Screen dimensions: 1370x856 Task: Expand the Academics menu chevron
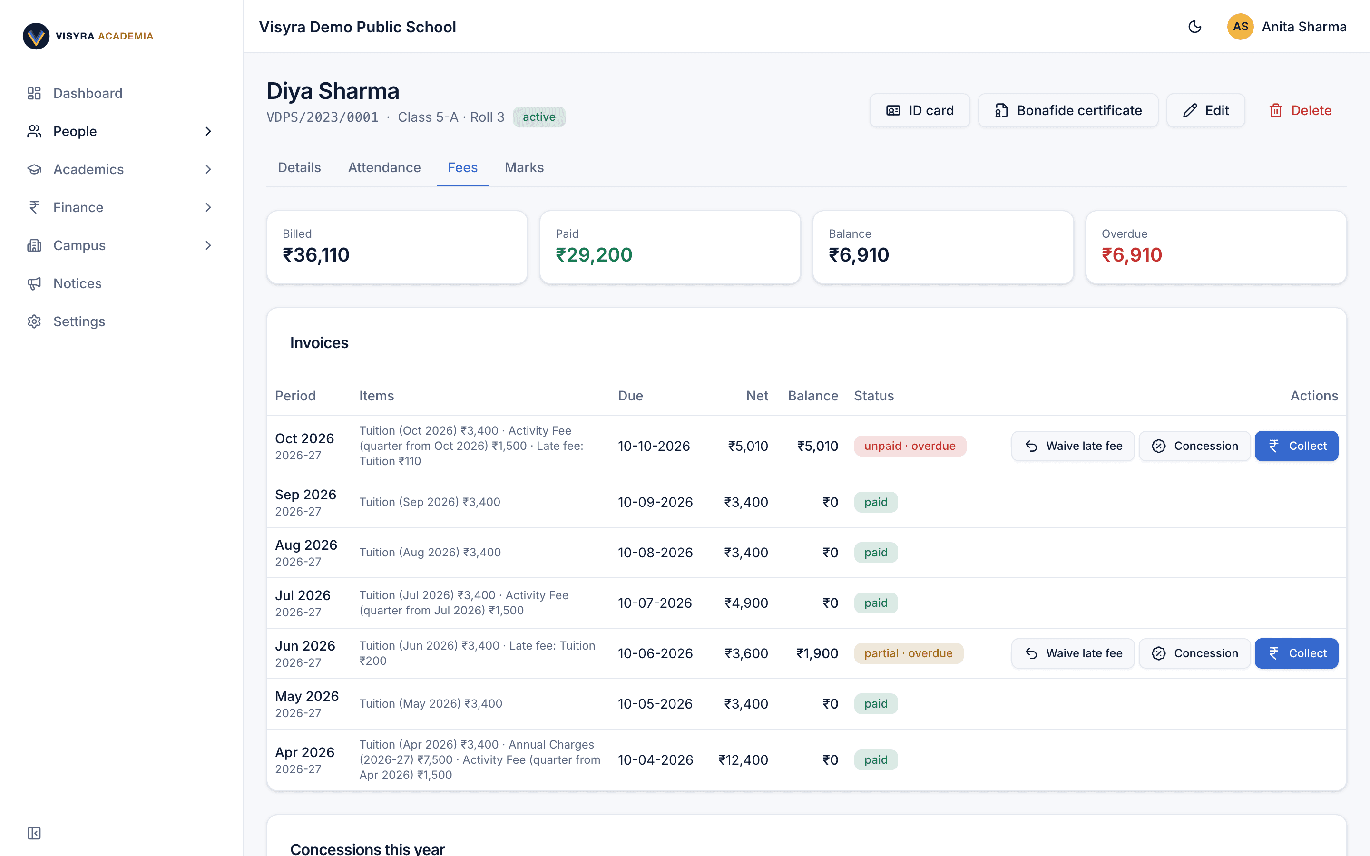tap(208, 169)
